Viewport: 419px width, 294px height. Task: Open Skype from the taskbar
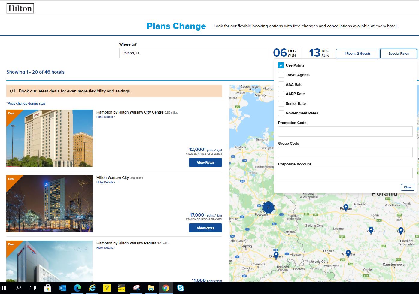pyautogui.click(x=180, y=288)
